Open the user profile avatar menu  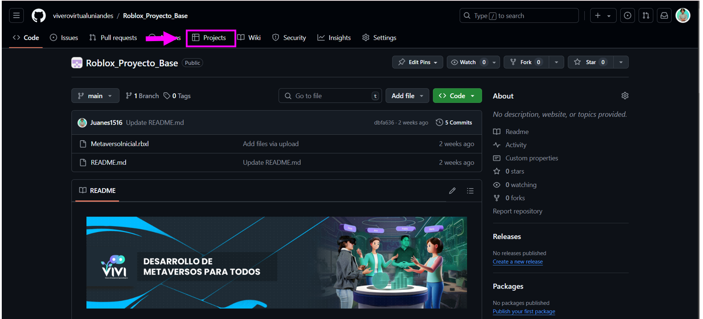click(x=683, y=15)
